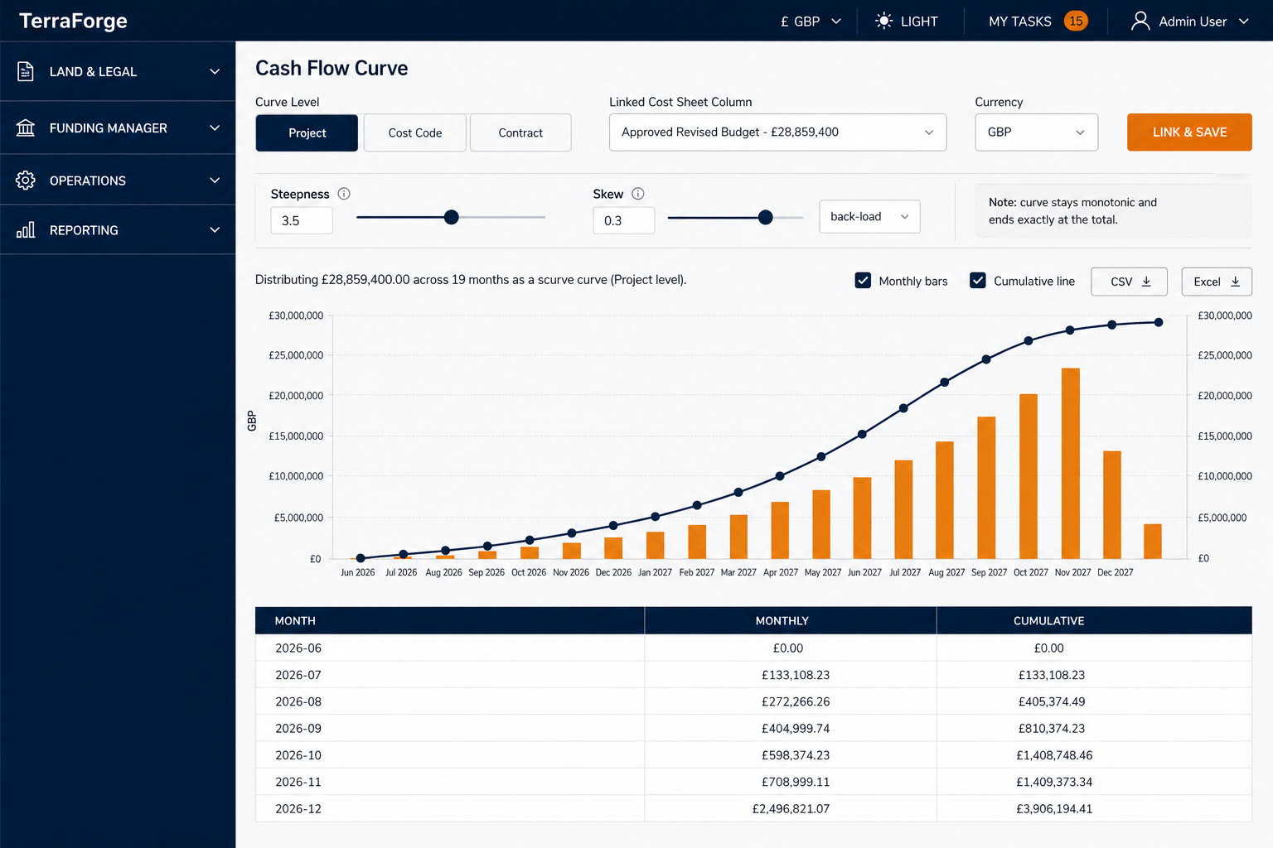
Task: Expand the Operations menu chevron
Action: (x=215, y=181)
